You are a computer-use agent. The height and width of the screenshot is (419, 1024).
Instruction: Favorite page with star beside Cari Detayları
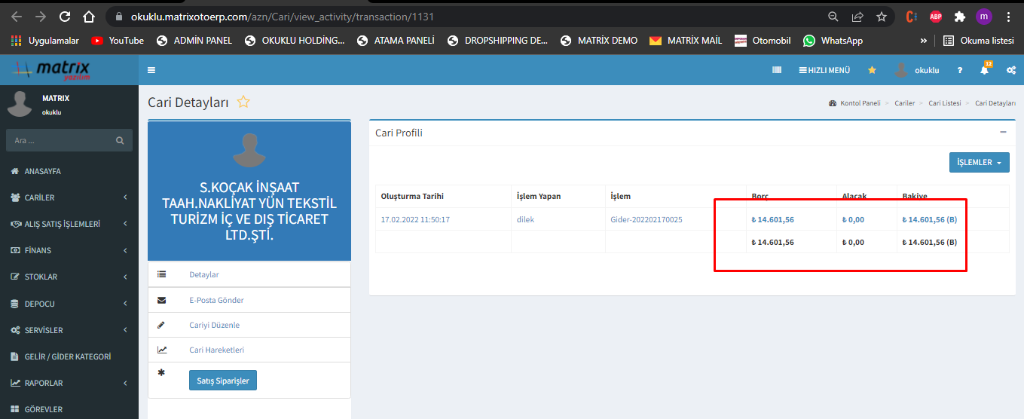point(243,102)
